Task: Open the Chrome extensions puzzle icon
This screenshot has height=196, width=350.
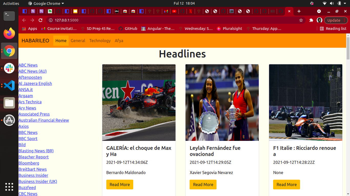Action: pos(311,20)
